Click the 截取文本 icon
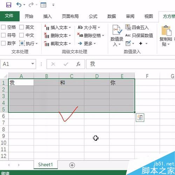 [x=47, y=44]
